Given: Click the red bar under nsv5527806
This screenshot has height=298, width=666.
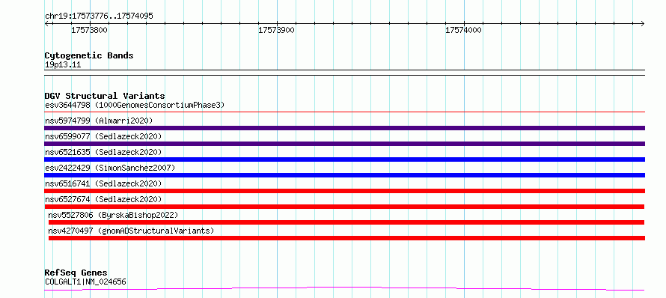Looking at the screenshot, I should tap(346, 222).
